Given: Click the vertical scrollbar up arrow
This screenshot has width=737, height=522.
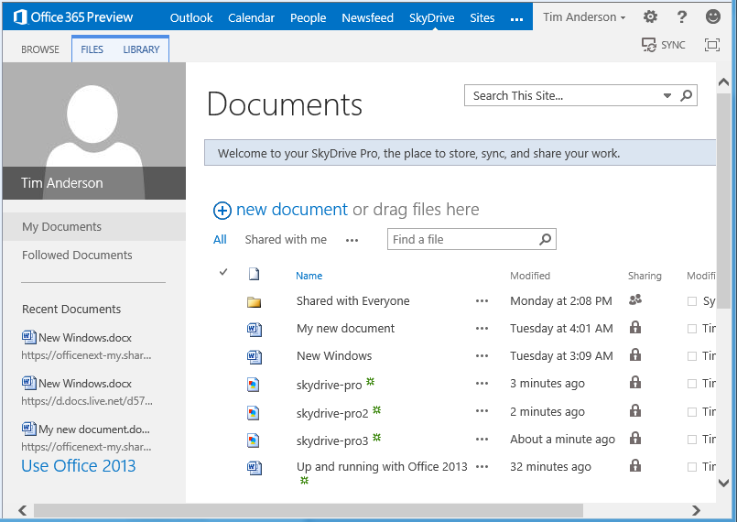Looking at the screenshot, I should click(724, 82).
